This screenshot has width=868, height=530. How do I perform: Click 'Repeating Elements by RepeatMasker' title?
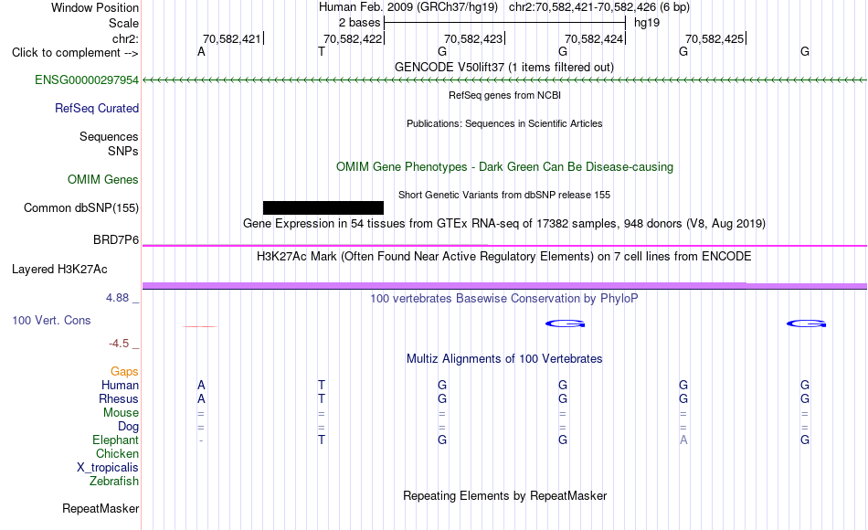tap(504, 495)
